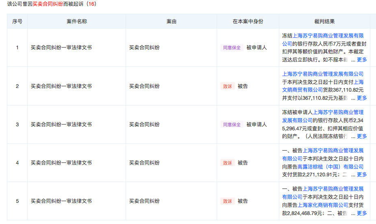
Task: Click 被申请人 text in row 1
Action: [x=256, y=48]
